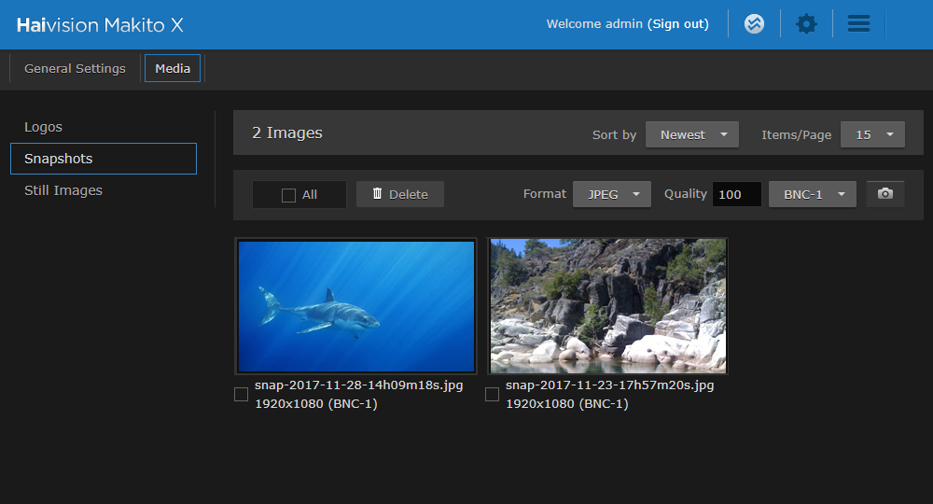Choose input from BNC-1 dropdown
The height and width of the screenshot is (504, 933).
point(812,194)
